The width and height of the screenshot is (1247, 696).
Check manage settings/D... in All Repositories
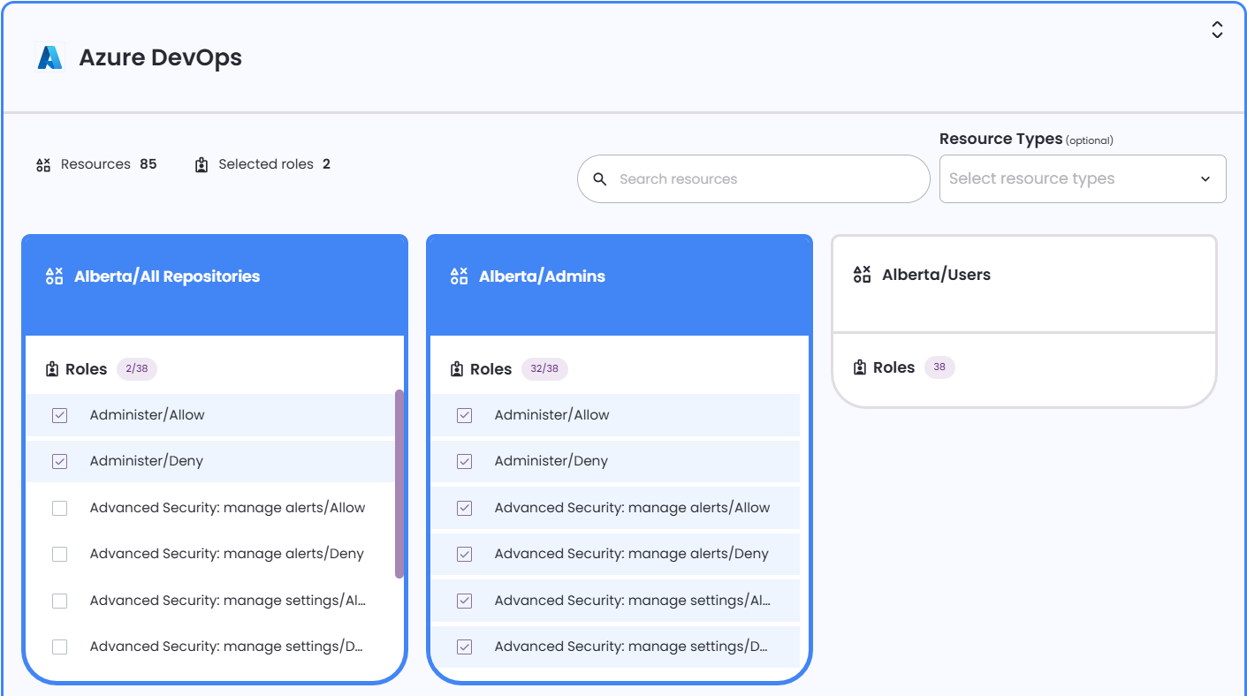(x=59, y=647)
